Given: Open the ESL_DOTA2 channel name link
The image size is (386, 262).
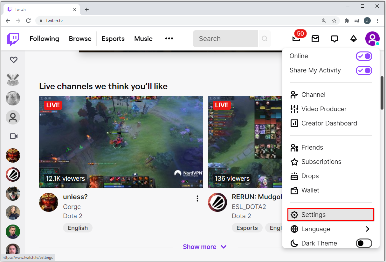Looking at the screenshot, I should coord(249,207).
